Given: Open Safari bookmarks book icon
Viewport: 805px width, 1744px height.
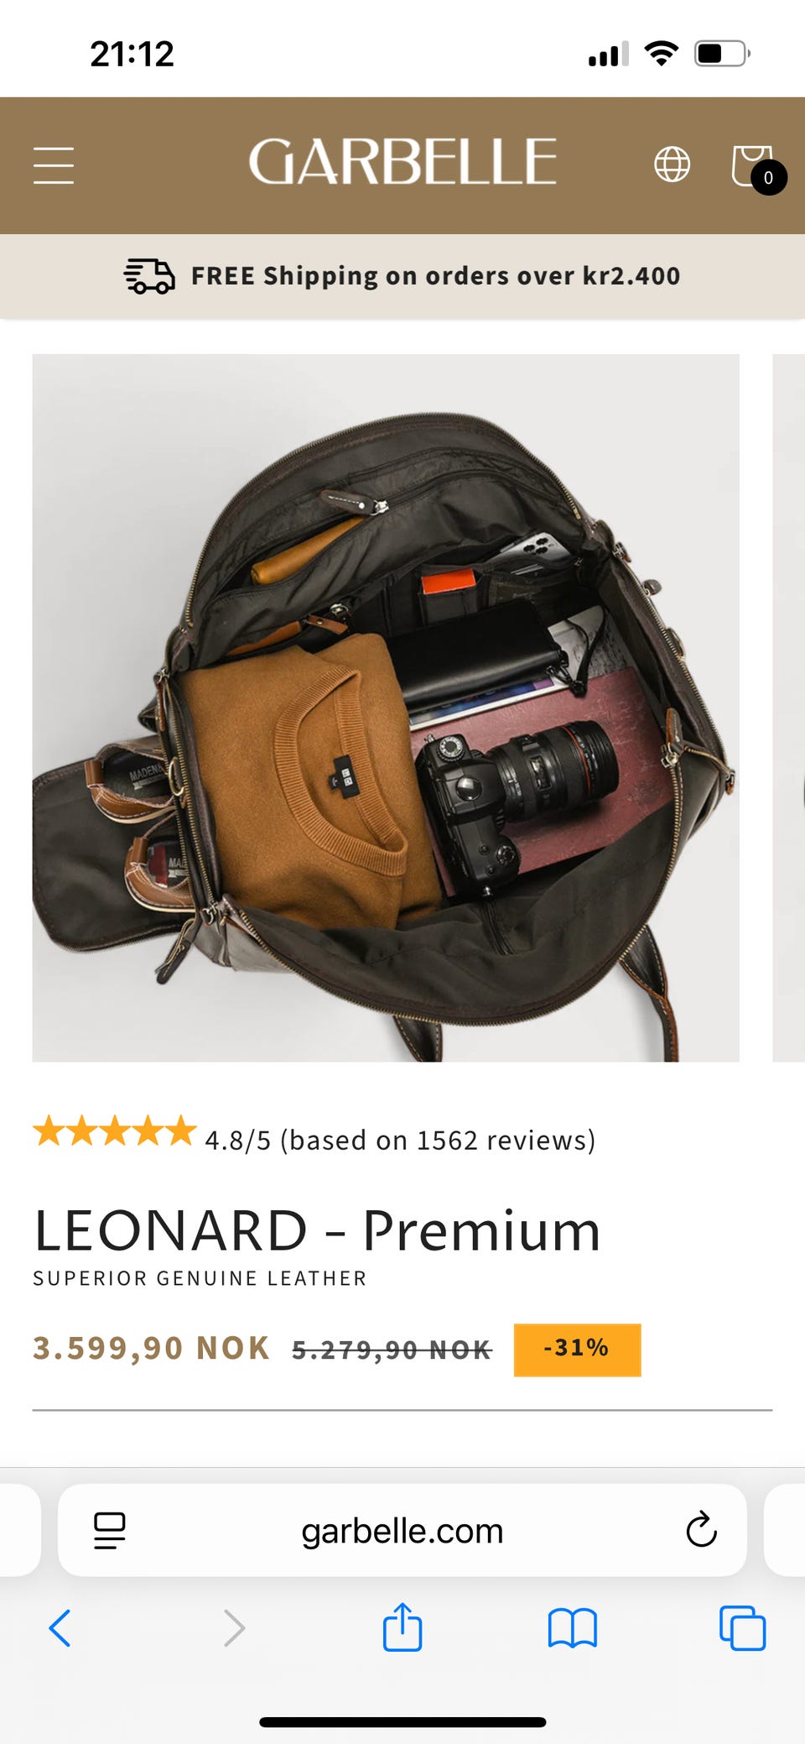Looking at the screenshot, I should coord(572,1628).
